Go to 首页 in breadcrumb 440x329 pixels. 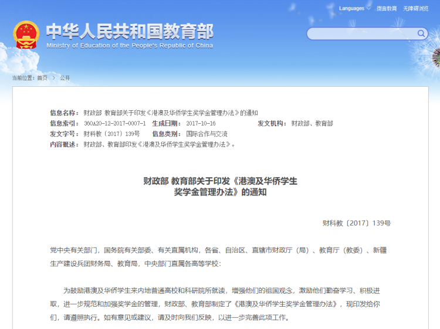click(42, 78)
